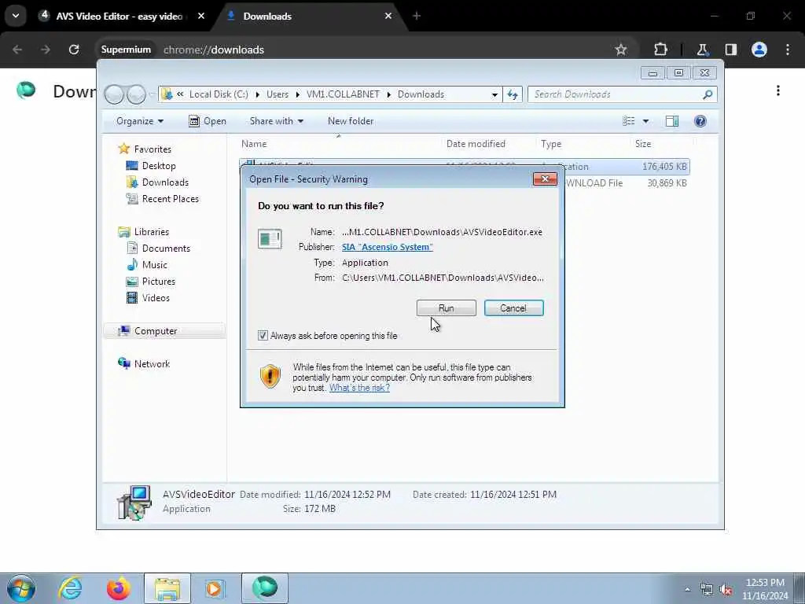Image resolution: width=805 pixels, height=604 pixels.
Task: Sort files by the Size column
Action: [643, 145]
